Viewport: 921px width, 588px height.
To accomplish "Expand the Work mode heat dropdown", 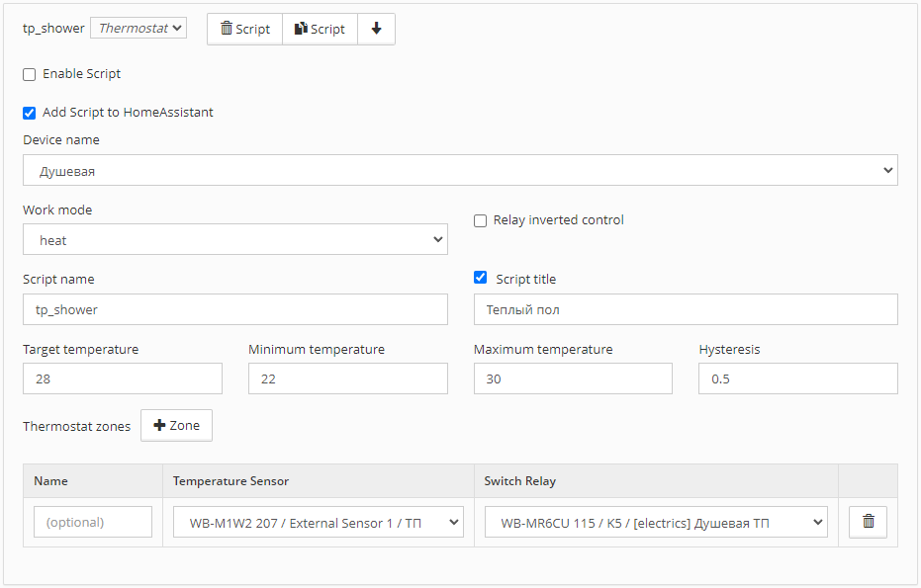I will point(235,239).
